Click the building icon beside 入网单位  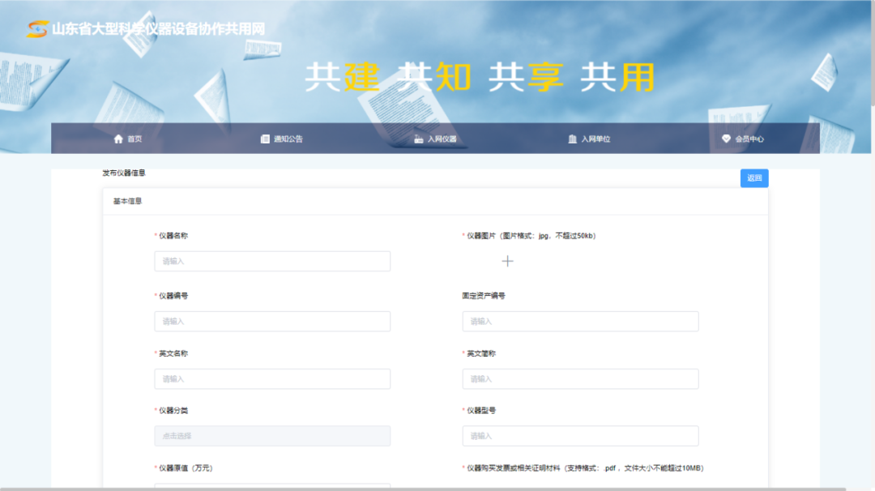573,139
